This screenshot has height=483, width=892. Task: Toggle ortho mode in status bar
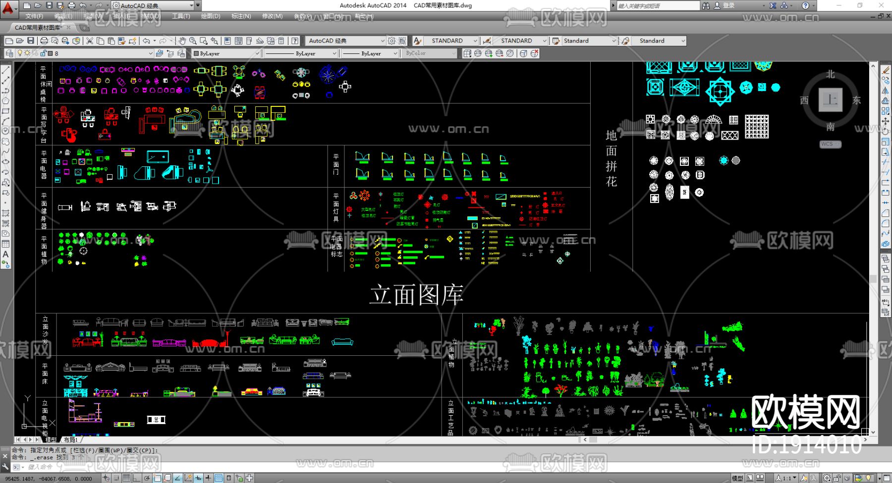coord(137,478)
